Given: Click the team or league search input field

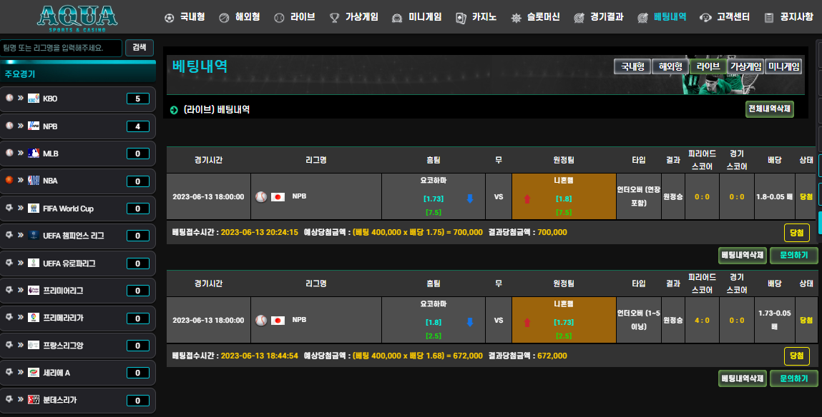Looking at the screenshot, I should (61, 48).
